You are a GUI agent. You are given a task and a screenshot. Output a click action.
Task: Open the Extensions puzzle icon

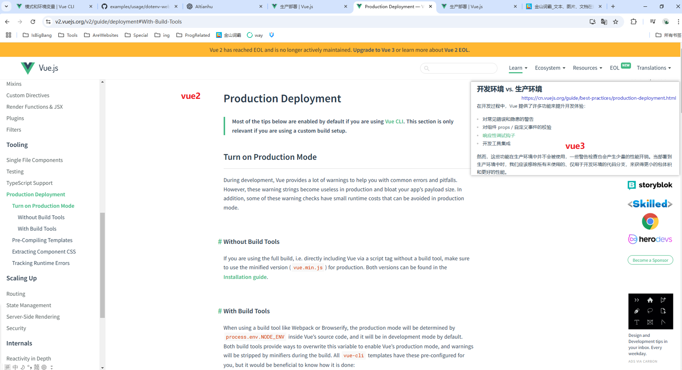click(634, 21)
